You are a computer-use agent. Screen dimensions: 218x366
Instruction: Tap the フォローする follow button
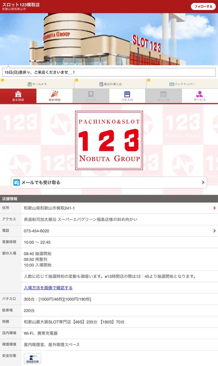click(x=203, y=6)
